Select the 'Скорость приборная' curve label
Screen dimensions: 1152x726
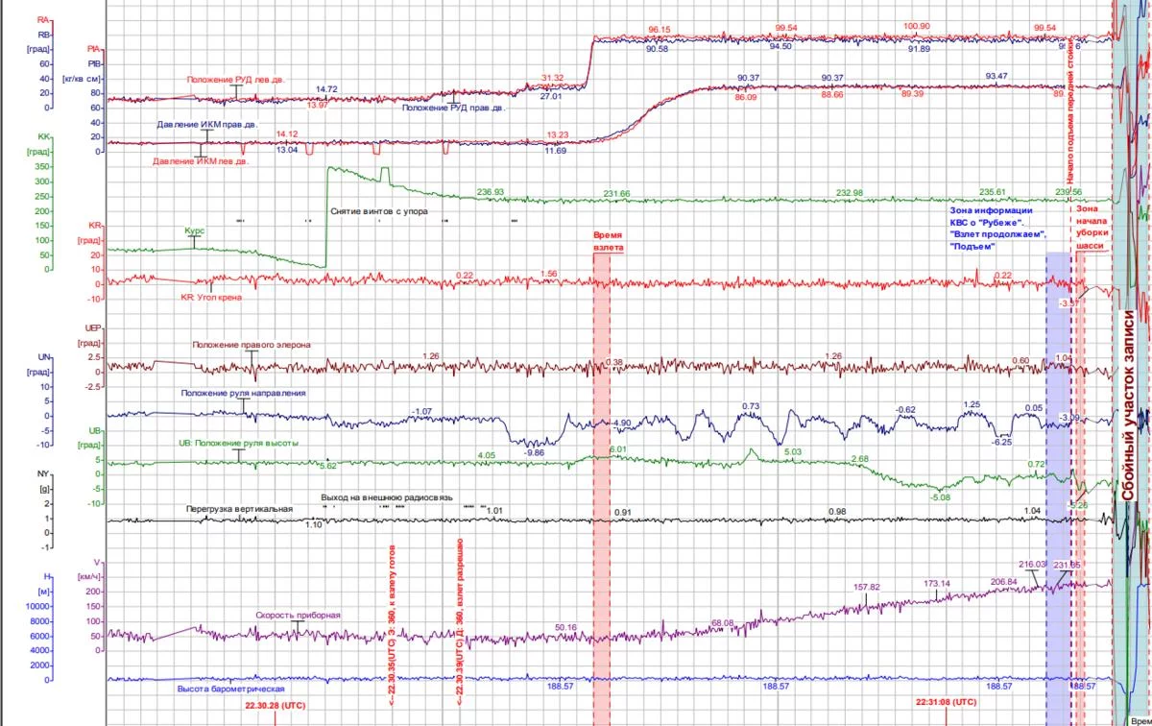298,616
